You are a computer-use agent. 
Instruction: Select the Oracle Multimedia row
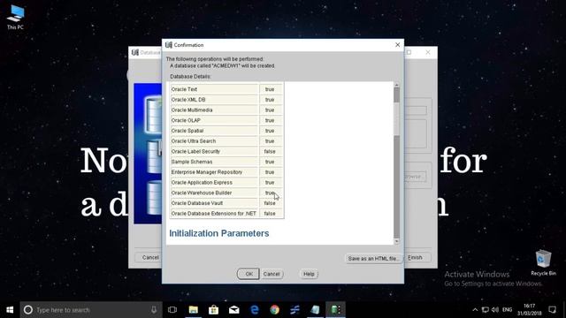226,110
